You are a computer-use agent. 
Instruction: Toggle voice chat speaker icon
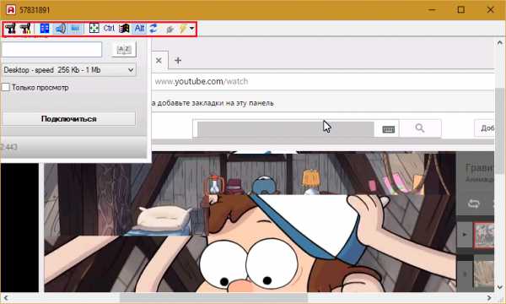[60, 29]
